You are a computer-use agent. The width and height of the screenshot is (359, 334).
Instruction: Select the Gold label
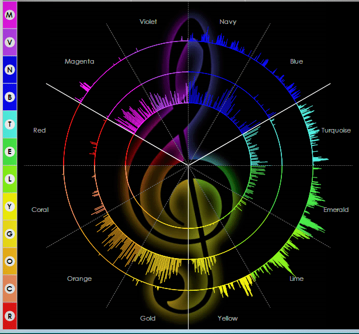148,318
